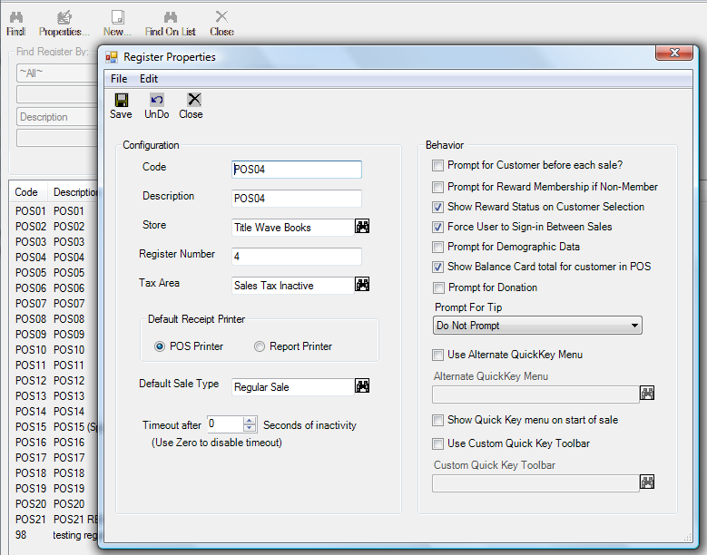Enable Show Quick Key menu on start of sale
Viewport: 707px width, 555px height.
[437, 420]
